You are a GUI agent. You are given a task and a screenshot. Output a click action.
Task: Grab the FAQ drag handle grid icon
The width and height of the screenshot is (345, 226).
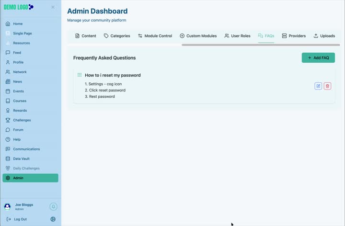(x=80, y=75)
